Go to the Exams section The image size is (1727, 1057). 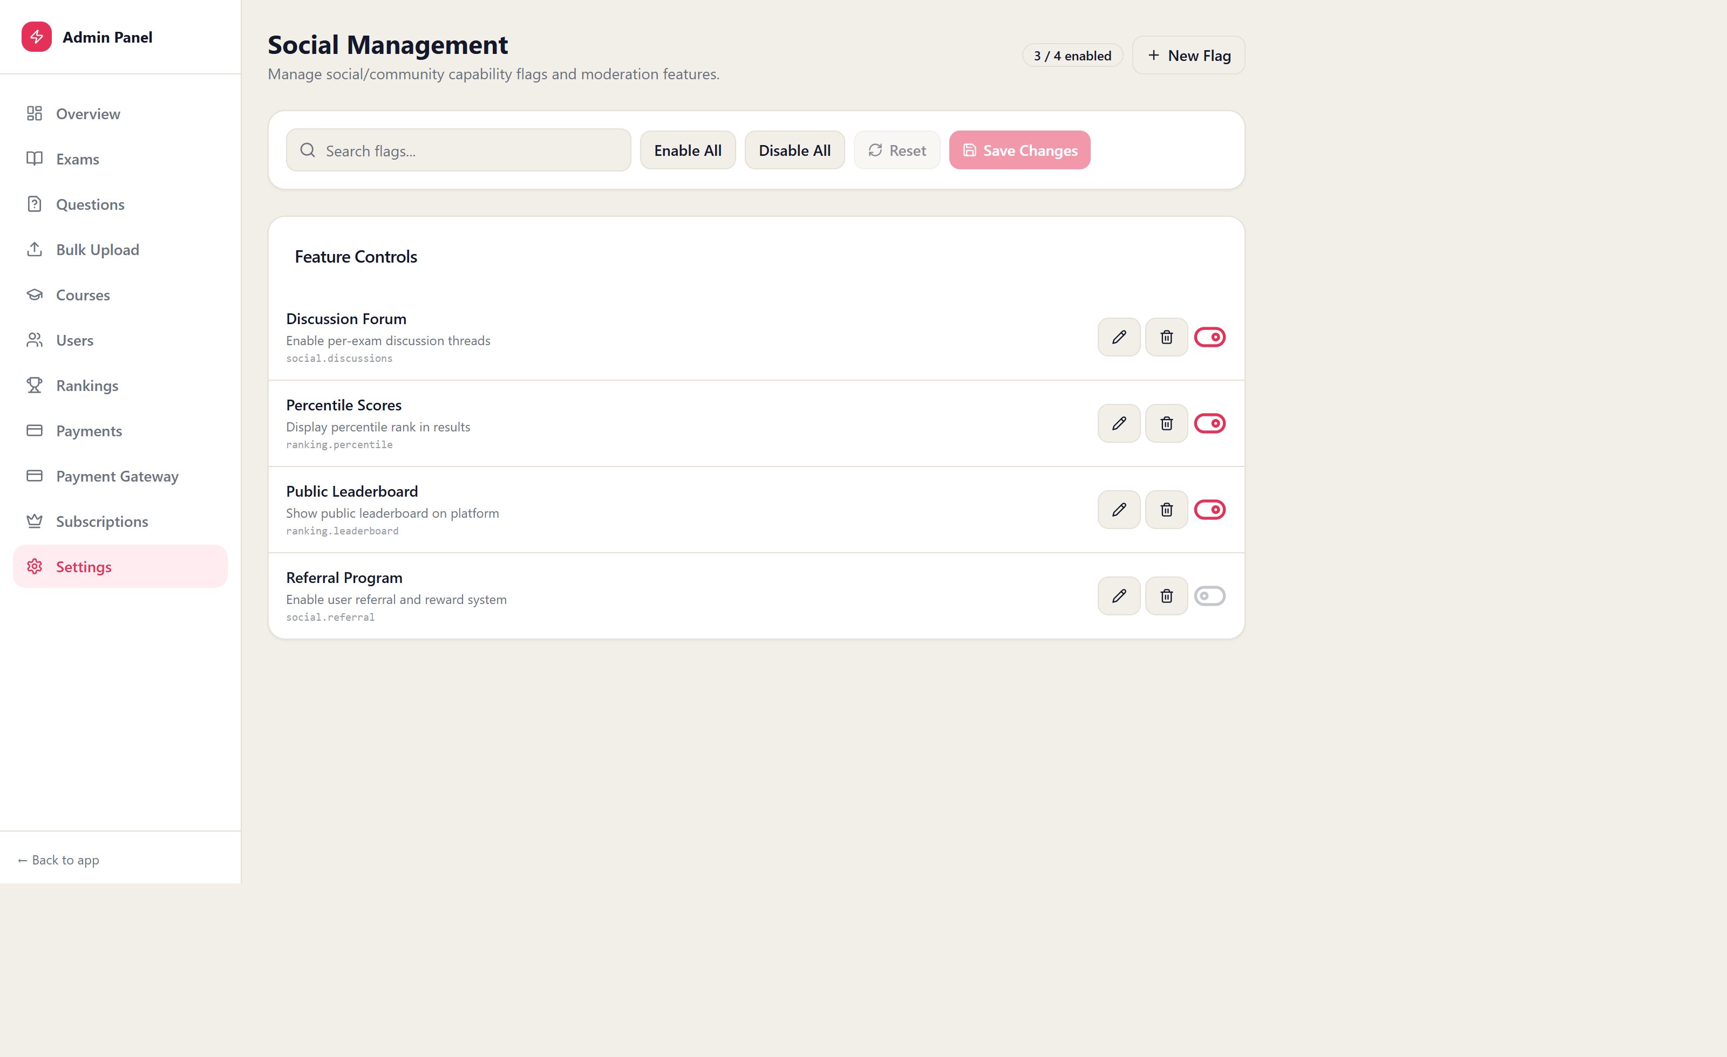pos(120,159)
